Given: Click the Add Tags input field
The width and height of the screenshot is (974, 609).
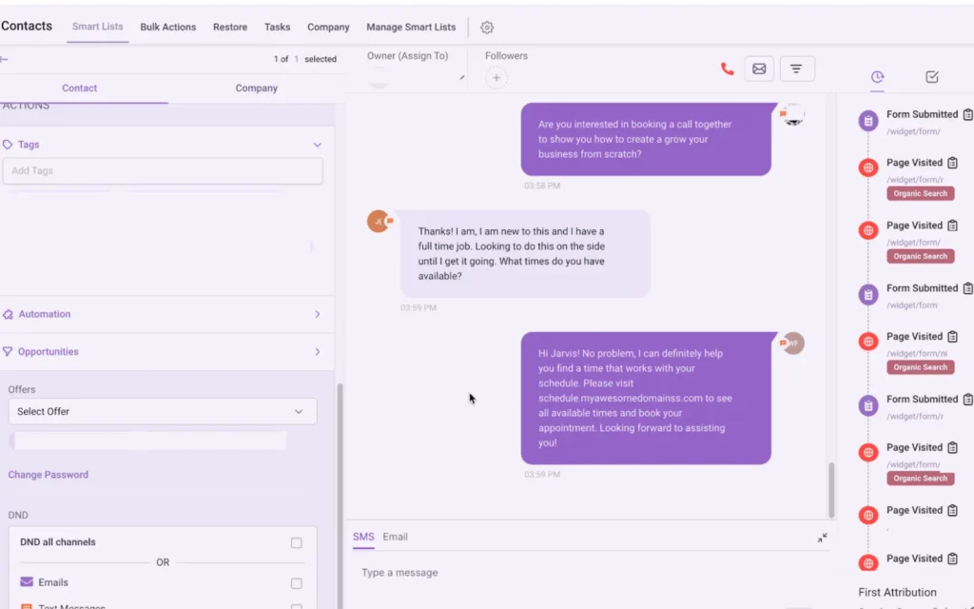Looking at the screenshot, I should click(x=163, y=171).
